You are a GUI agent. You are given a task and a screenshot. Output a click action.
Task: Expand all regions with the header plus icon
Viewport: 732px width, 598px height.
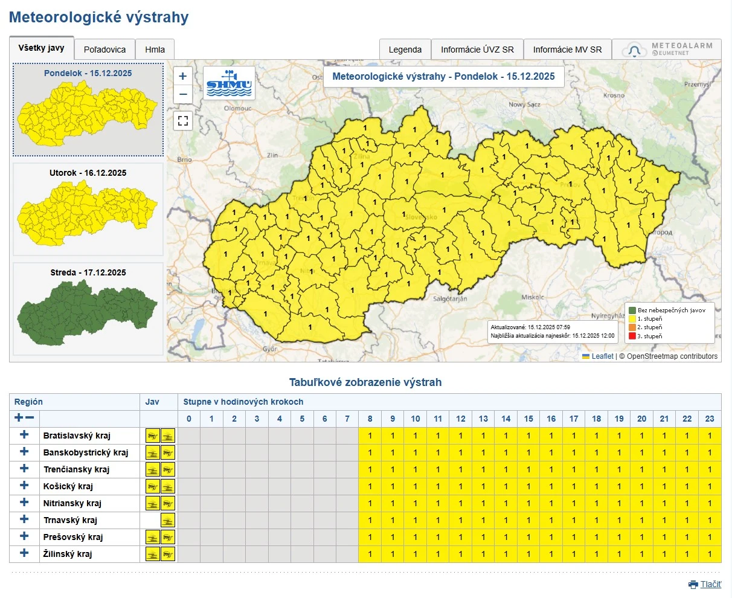click(x=19, y=418)
